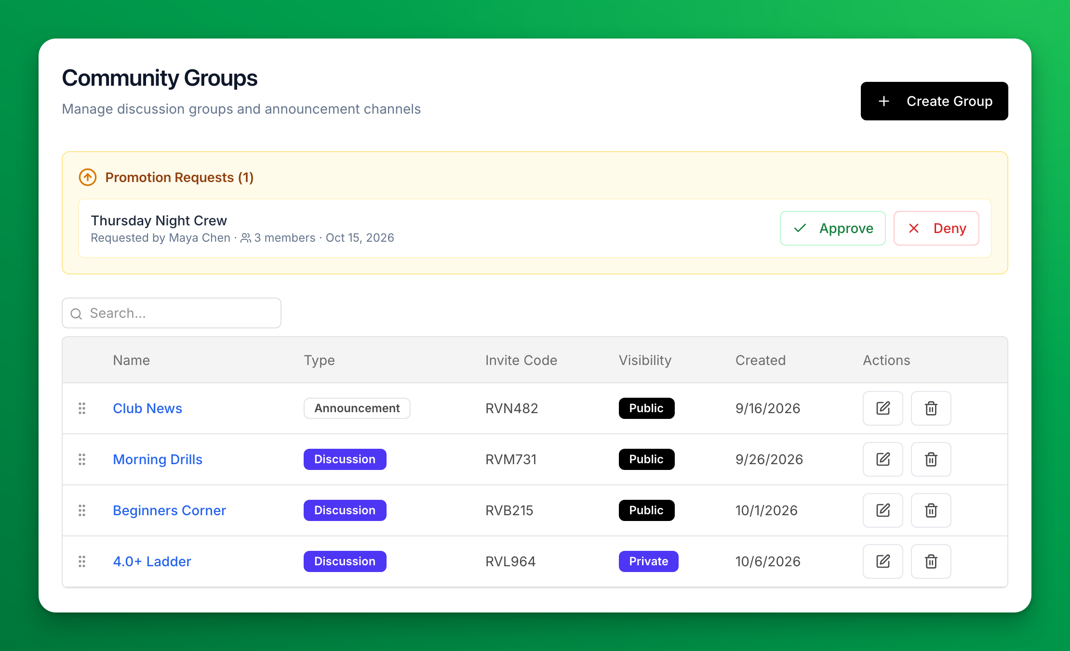Click the Type column header
Screen dimensions: 1070x651
tap(319, 360)
